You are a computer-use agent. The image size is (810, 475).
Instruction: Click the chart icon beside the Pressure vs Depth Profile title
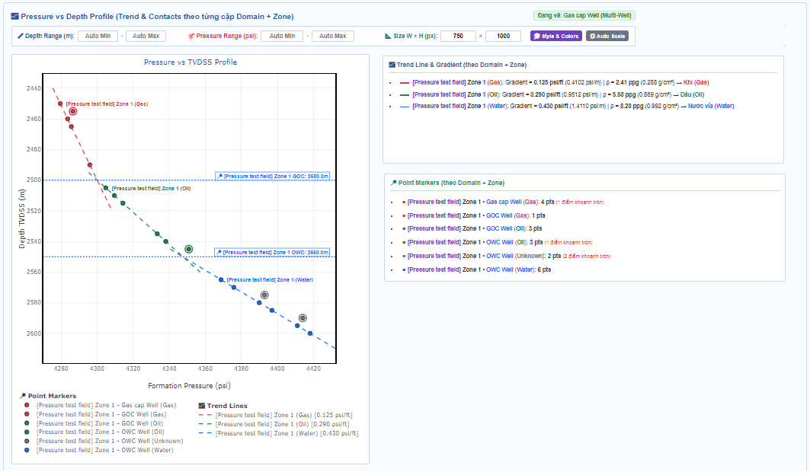click(15, 17)
